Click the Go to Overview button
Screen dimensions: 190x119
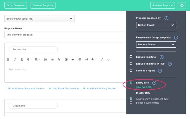pos(16,5)
